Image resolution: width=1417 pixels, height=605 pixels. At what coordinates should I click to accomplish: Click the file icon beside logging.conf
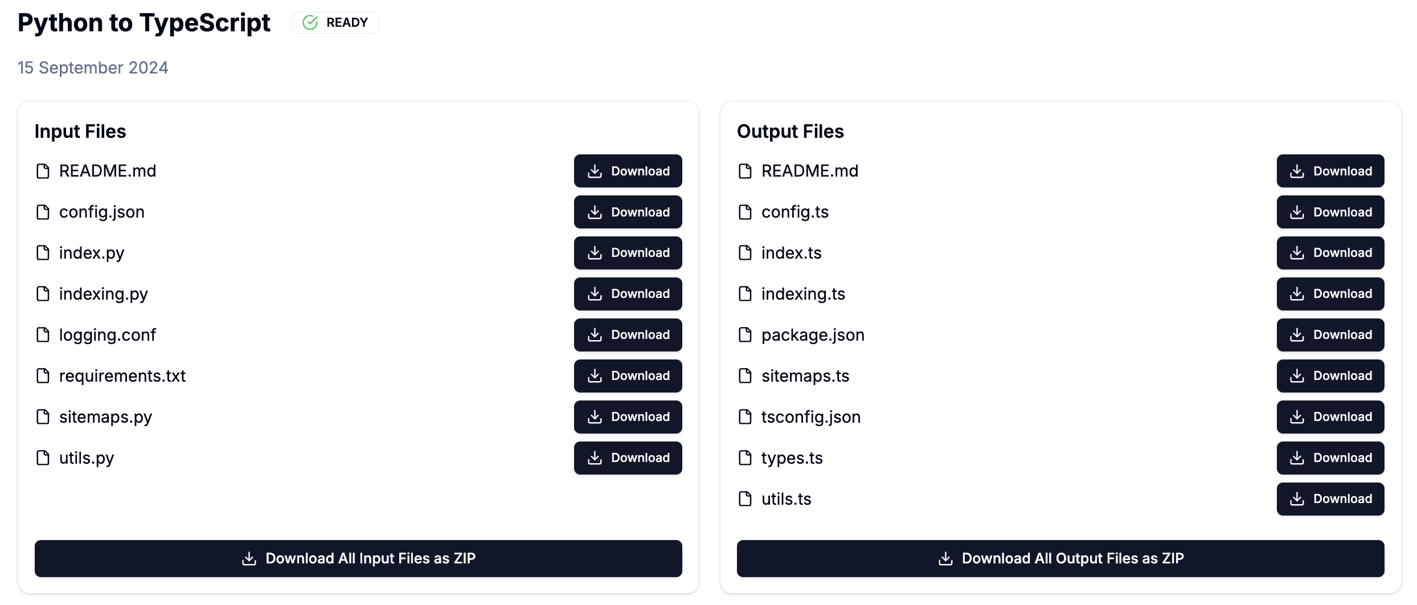click(43, 335)
